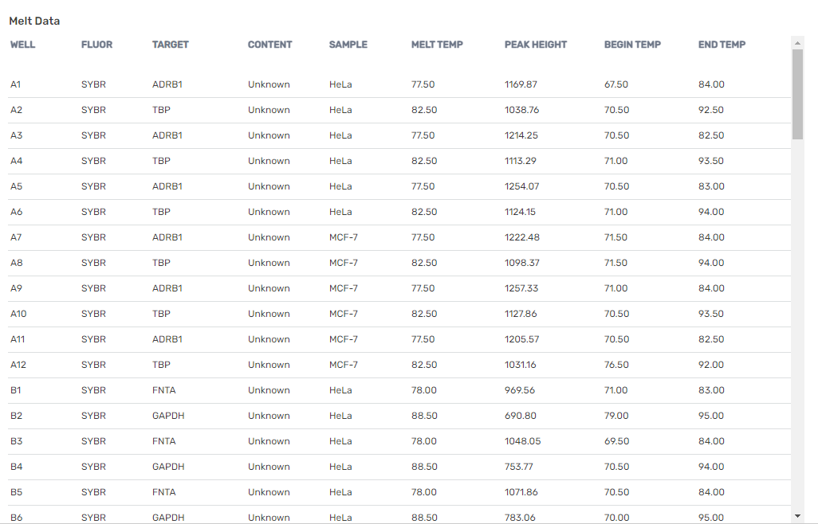This screenshot has height=524, width=818.
Task: Click the Melt Data section title
Action: (x=34, y=21)
